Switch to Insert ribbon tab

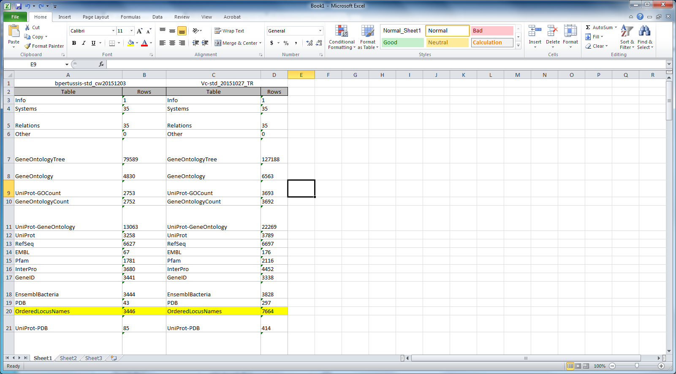pos(65,17)
